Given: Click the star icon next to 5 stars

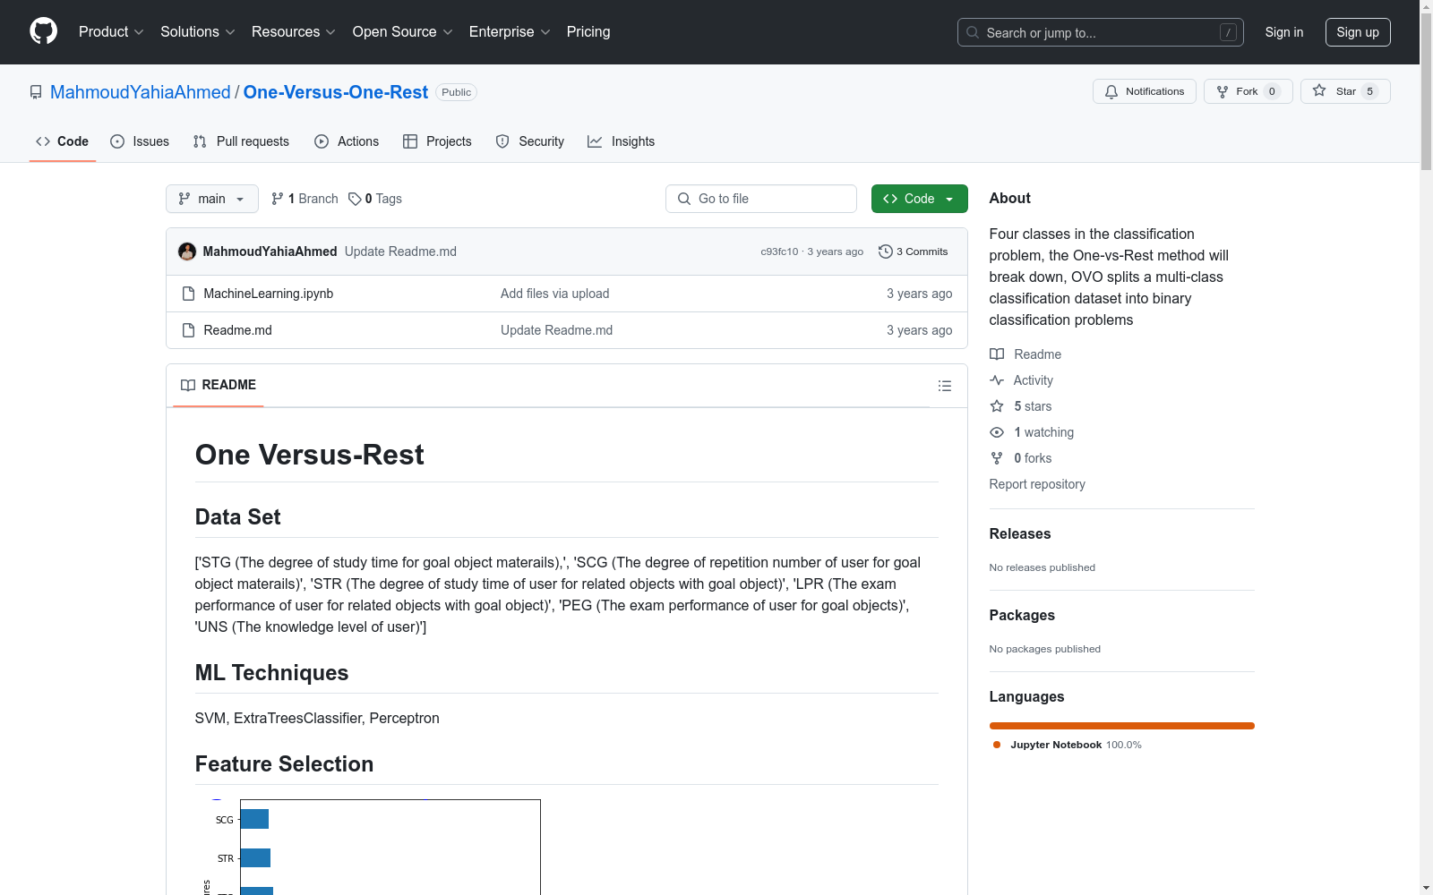Looking at the screenshot, I should pos(997,406).
